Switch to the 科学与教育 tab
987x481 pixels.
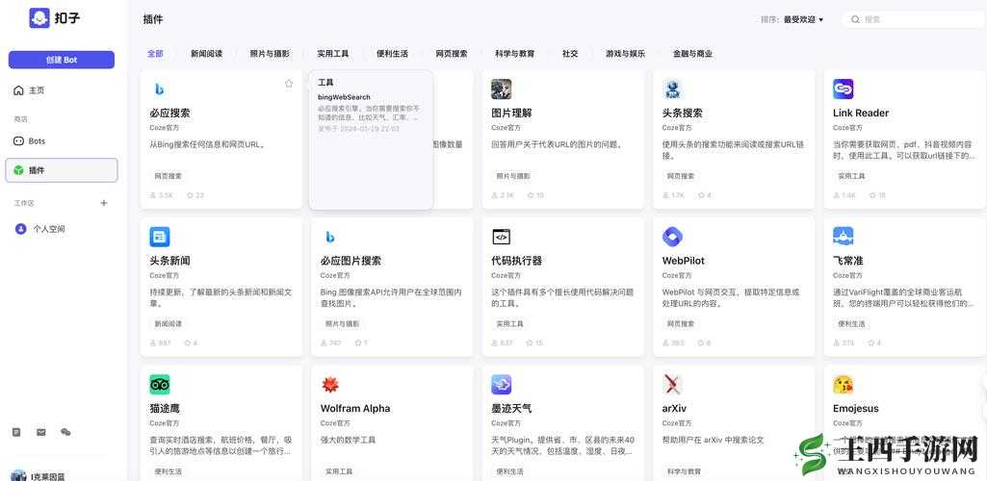[514, 54]
